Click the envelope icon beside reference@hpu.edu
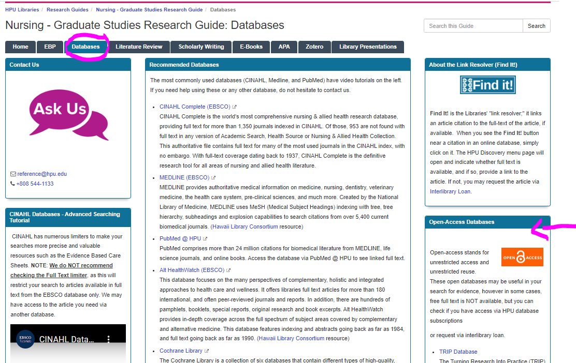576x363 pixels. coord(13,174)
